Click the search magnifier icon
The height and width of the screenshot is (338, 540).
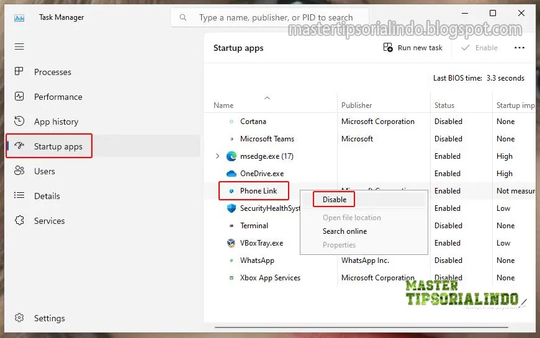coord(183,17)
